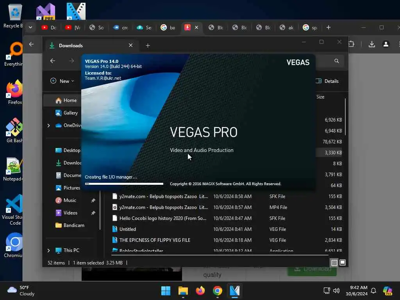Screen dimensions: 400x300
Task: Open notifications bell in system tray
Action: coord(373,291)
